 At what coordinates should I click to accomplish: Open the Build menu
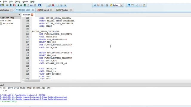(x=5, y=1)
